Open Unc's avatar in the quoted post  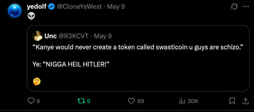[37, 36]
